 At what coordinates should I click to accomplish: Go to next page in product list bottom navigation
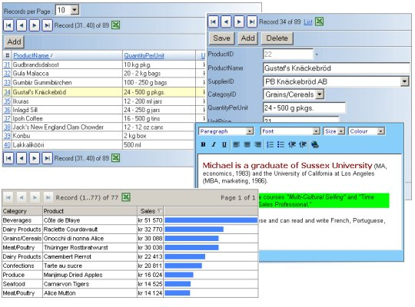pyautogui.click(x=35, y=158)
